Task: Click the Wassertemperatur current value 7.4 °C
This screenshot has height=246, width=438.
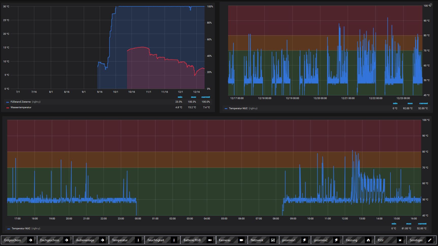Action: click(207, 107)
